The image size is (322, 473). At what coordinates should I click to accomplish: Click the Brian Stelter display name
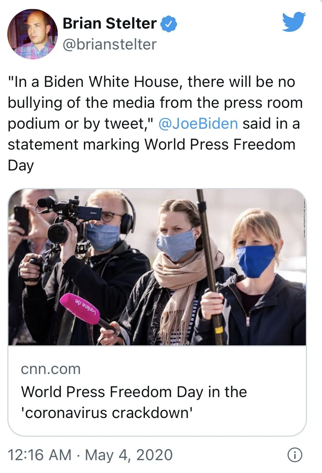click(110, 24)
